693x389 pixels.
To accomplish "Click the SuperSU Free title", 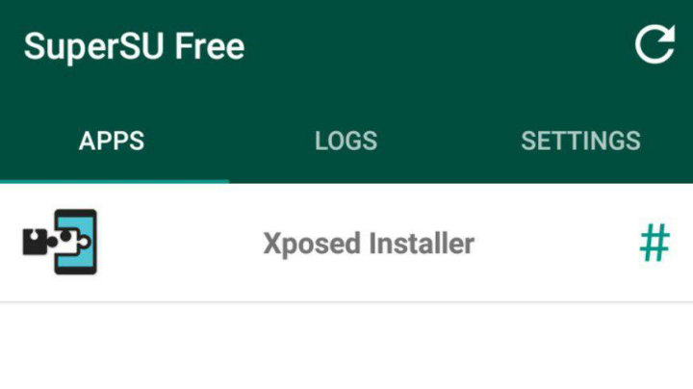I will [134, 46].
